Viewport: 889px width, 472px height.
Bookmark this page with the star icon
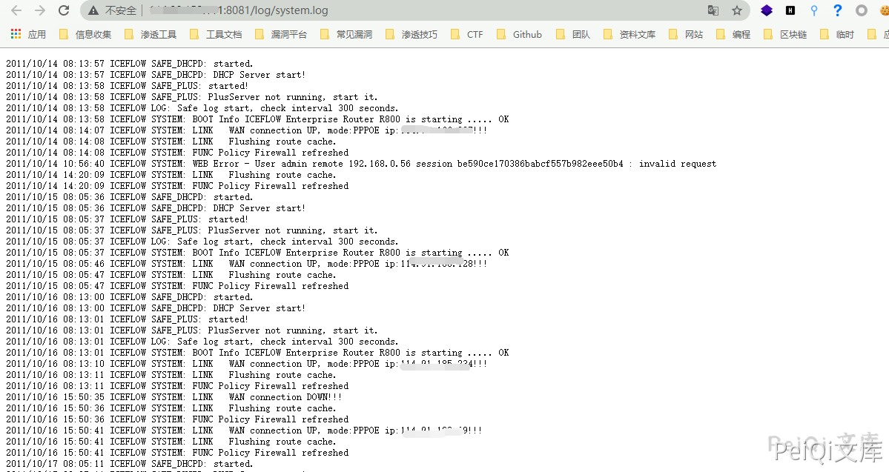pyautogui.click(x=736, y=10)
